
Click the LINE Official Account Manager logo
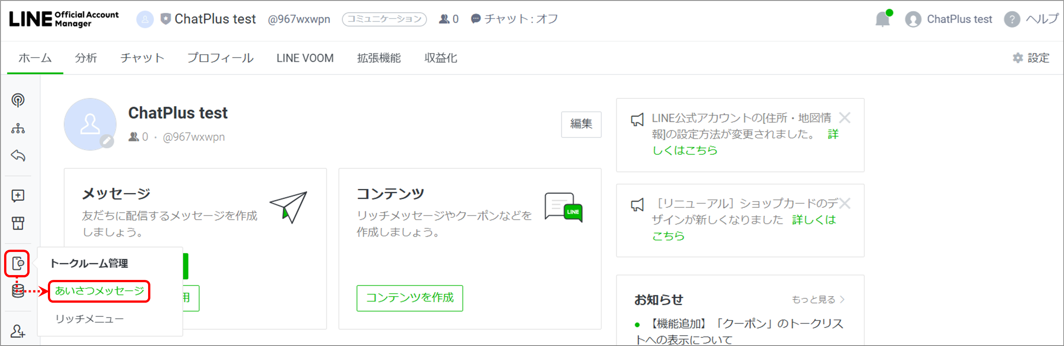[x=64, y=19]
